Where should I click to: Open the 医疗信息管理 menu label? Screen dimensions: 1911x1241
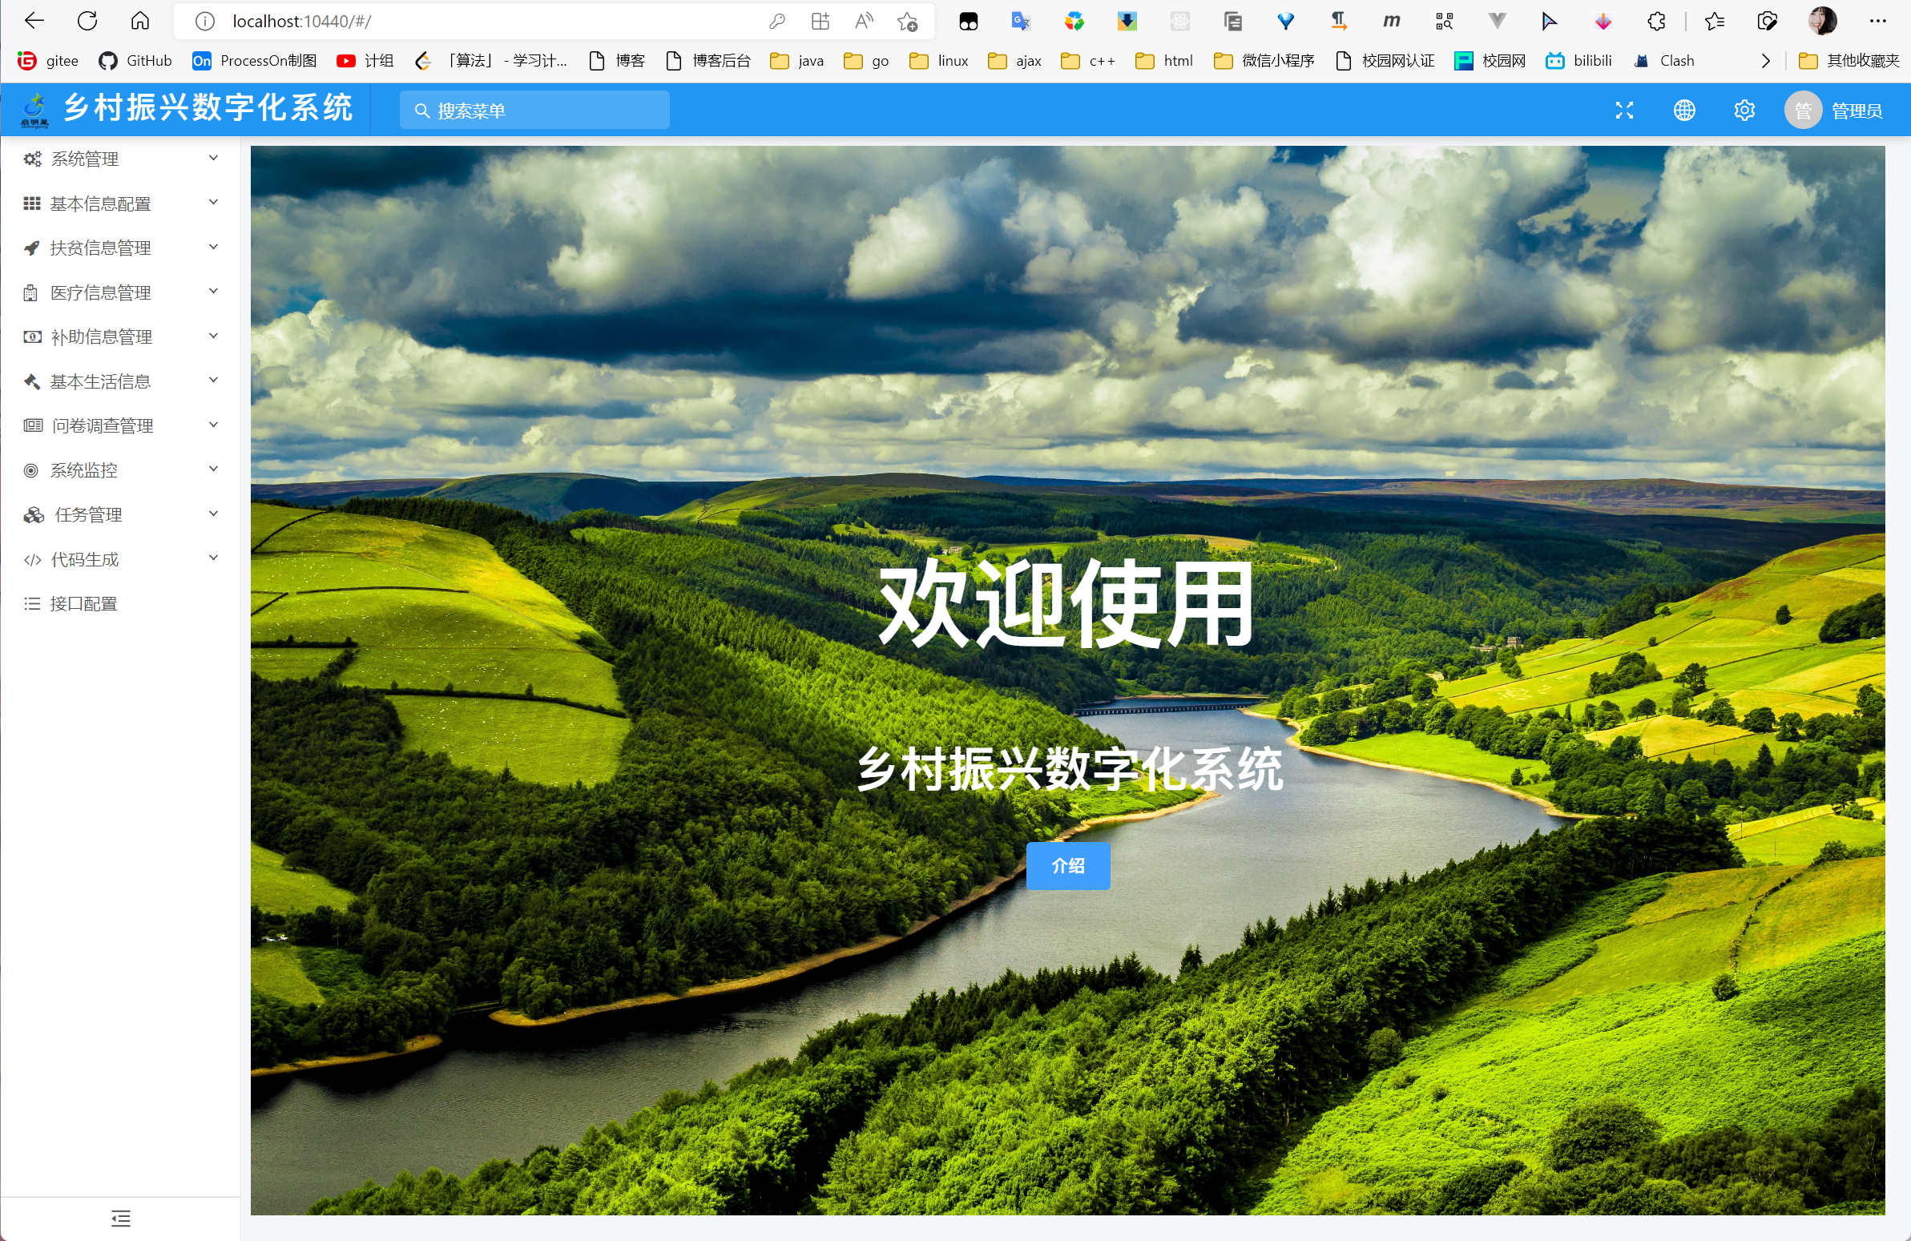100,293
